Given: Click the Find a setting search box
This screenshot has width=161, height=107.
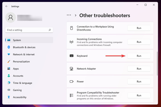Looking at the screenshot, I should tap(29, 30).
